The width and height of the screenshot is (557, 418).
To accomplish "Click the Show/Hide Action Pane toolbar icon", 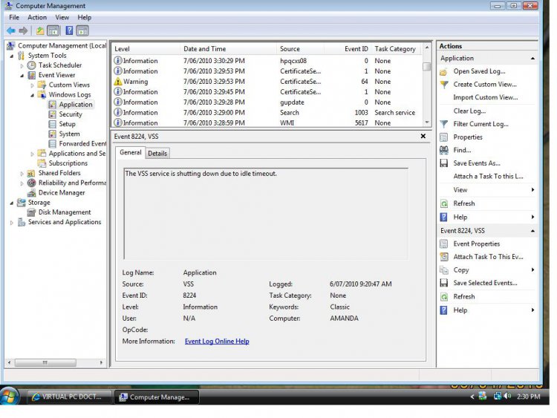I will point(82,31).
